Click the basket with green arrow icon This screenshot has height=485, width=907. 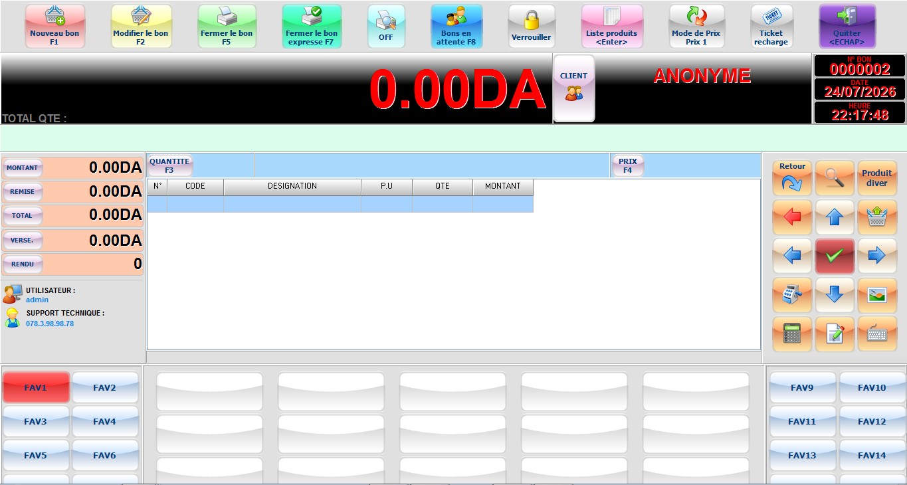pyautogui.click(x=877, y=217)
